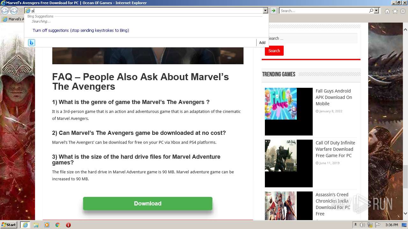Click the vertical scrollbar thumb

405,177
